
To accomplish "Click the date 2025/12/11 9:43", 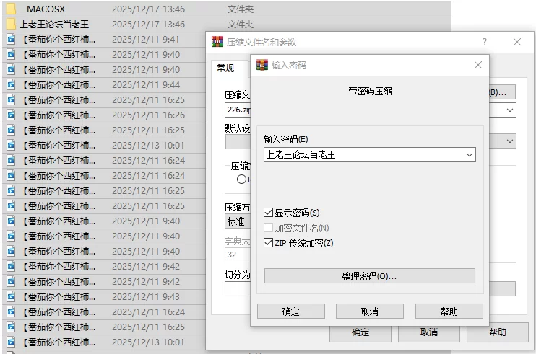I will point(146,297).
